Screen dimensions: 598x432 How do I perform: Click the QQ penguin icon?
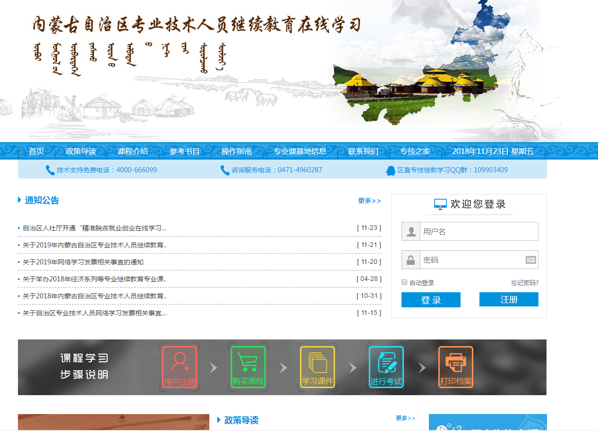[x=391, y=170]
